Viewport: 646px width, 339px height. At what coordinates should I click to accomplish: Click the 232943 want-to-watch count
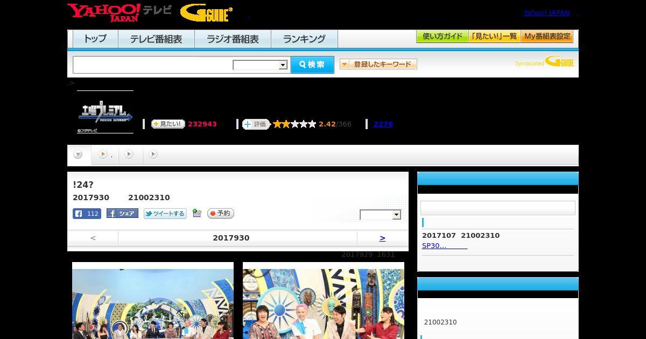tap(202, 124)
